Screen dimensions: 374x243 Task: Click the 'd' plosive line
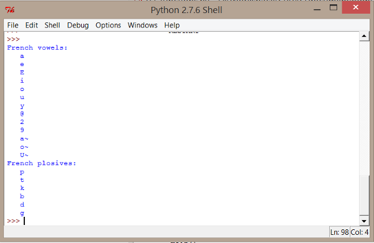tap(22, 204)
